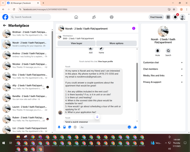Image resolution: width=190 pixels, height=152 pixels.
Task: Expand Customize chat section
Action: [x=163, y=62]
